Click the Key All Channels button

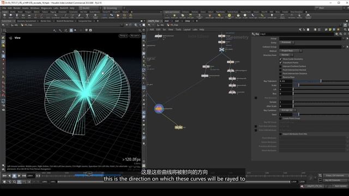(x=335, y=180)
